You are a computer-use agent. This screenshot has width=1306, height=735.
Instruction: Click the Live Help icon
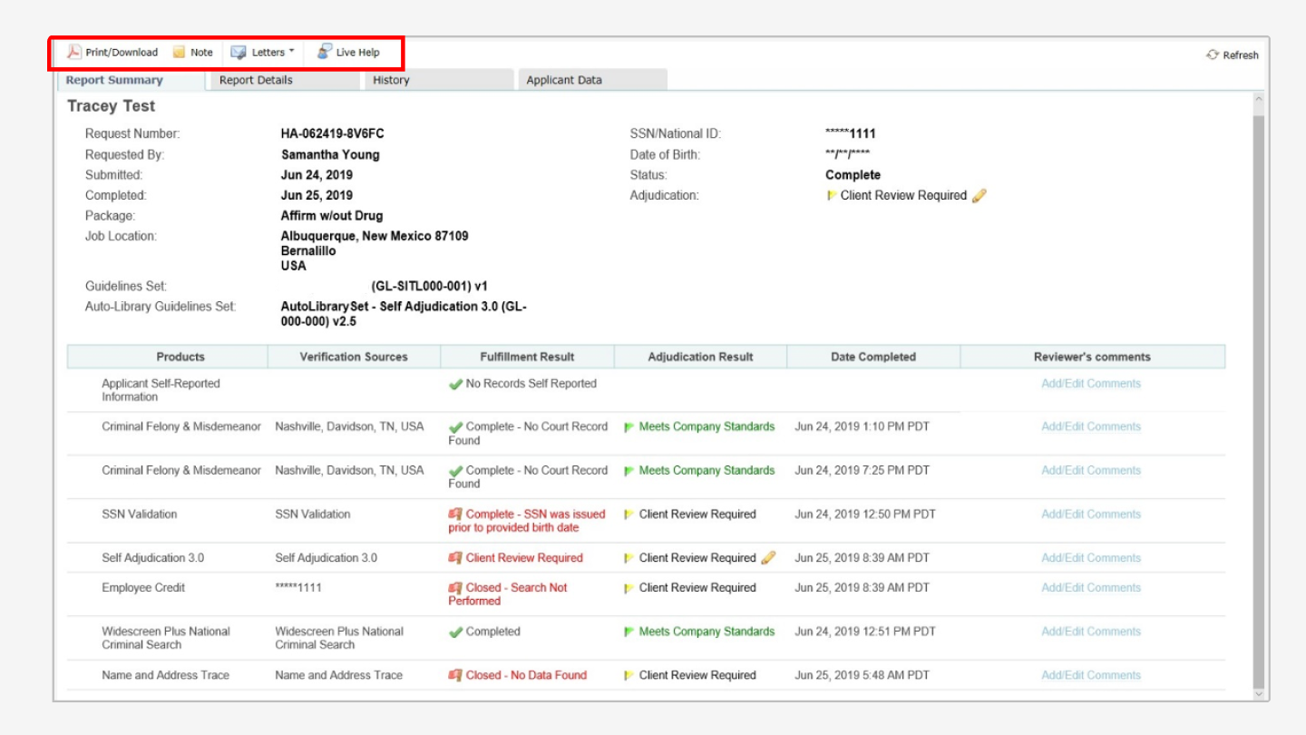[x=324, y=52]
